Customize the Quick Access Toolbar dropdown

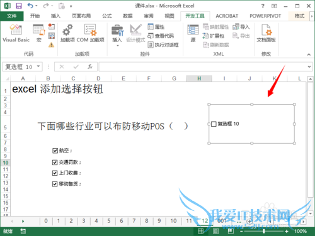(71, 6)
